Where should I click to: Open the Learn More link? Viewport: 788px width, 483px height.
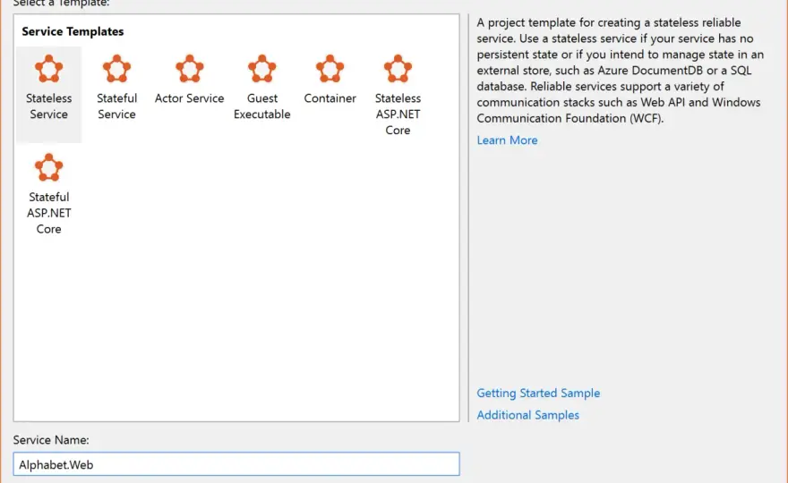(507, 140)
